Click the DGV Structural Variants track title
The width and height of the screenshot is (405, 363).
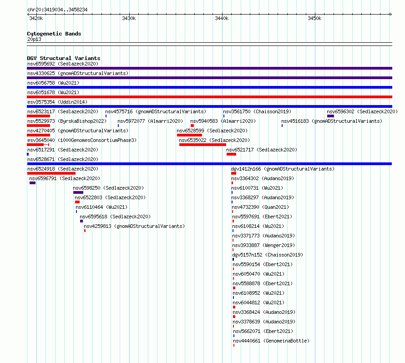pos(64,58)
